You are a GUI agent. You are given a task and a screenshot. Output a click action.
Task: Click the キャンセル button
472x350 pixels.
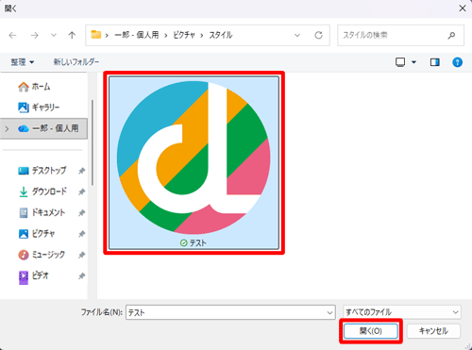[x=433, y=331]
